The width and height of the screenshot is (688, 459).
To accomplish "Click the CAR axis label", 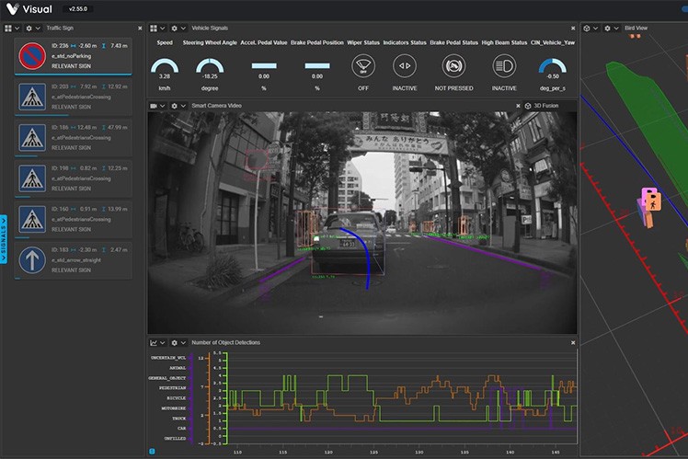I will pyautogui.click(x=181, y=429).
